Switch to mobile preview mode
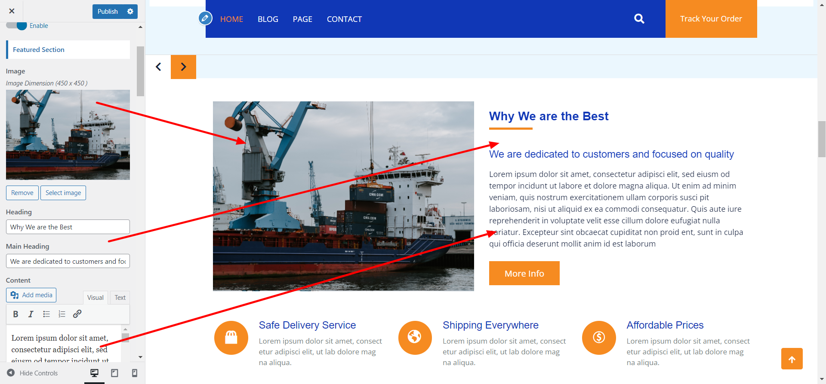This screenshot has width=826, height=384. [x=135, y=373]
